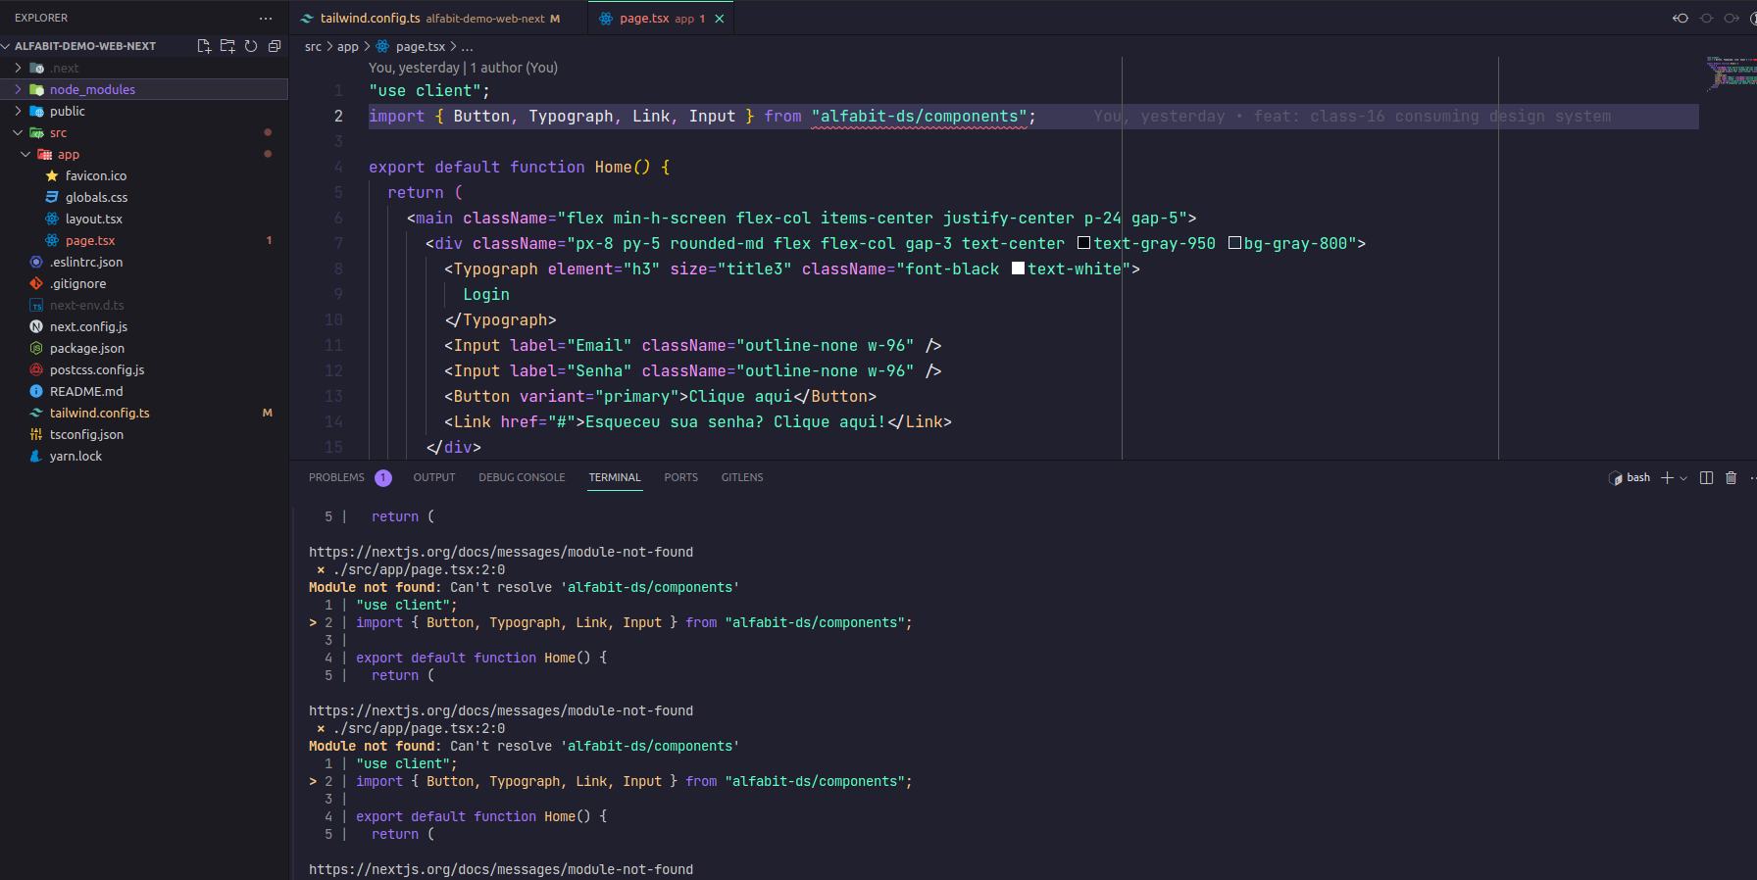Collapse all folders in Explorer
The height and width of the screenshot is (880, 1757).
coord(275,46)
